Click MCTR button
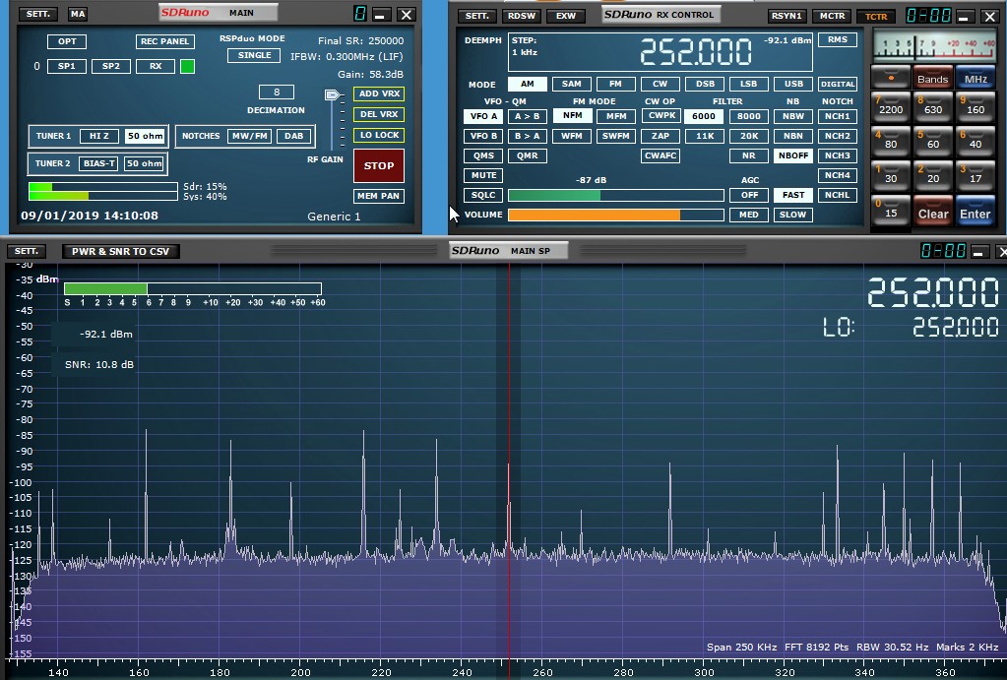The image size is (1007, 680). pos(832,16)
